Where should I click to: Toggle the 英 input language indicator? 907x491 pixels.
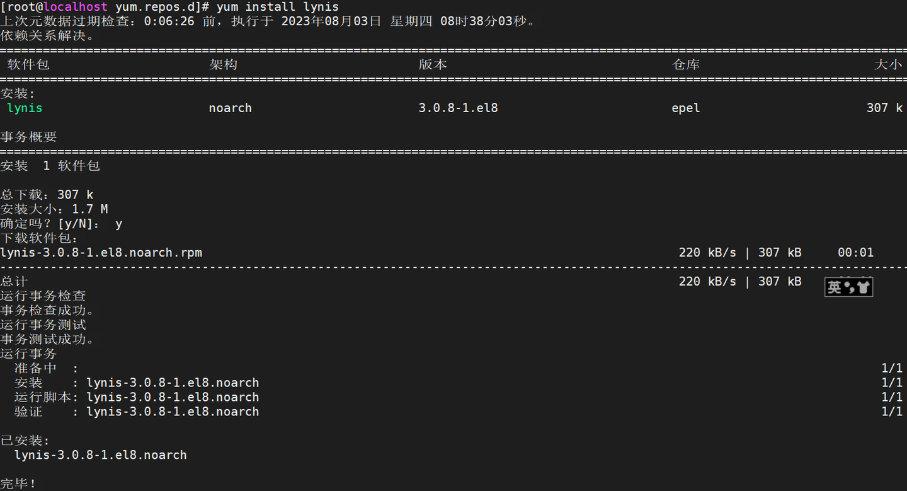834,287
